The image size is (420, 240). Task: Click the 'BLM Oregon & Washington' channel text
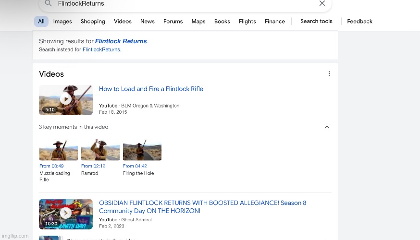point(150,106)
